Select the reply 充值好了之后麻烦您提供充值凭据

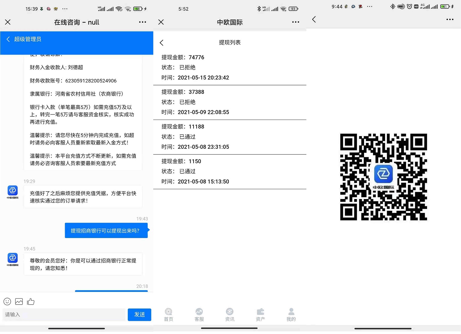(x=83, y=197)
